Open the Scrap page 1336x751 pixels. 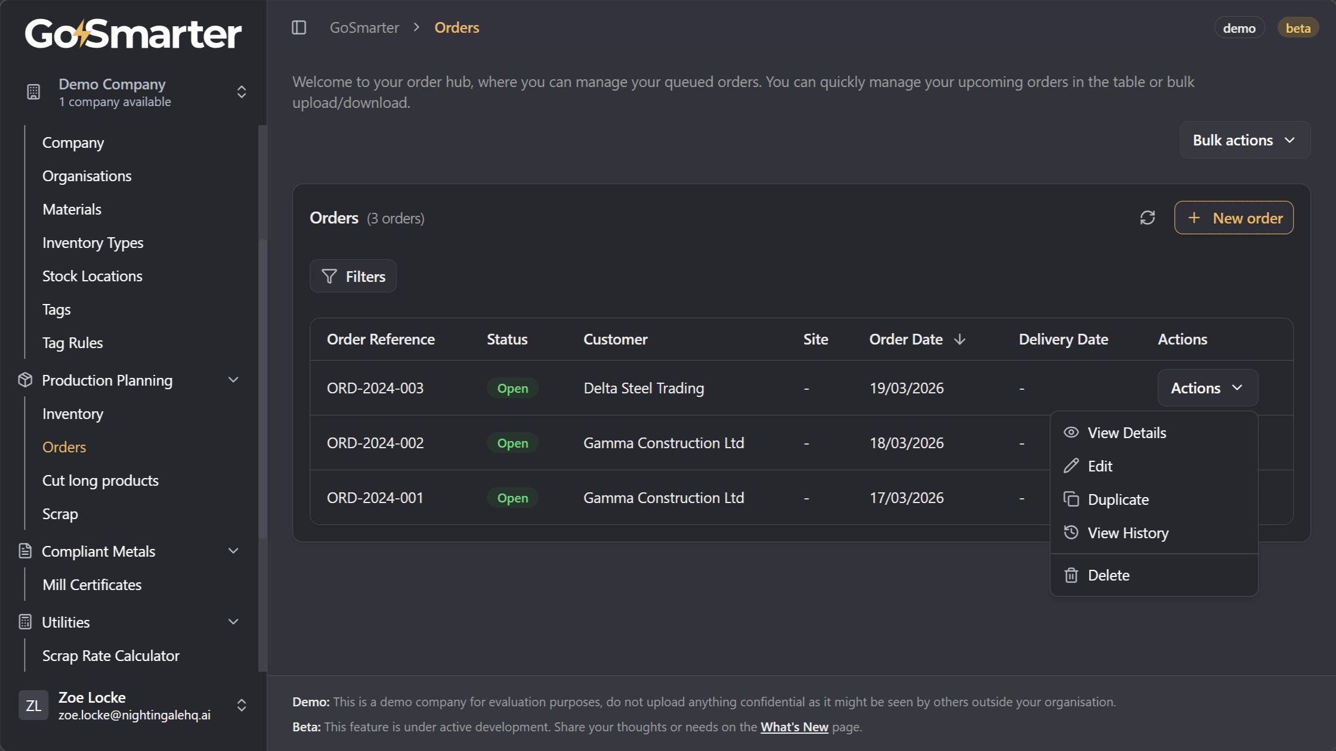coord(60,514)
